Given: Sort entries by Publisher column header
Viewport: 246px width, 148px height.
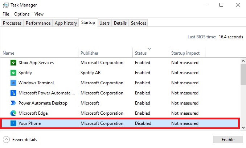Looking at the screenshot, I should pyautogui.click(x=90, y=53).
